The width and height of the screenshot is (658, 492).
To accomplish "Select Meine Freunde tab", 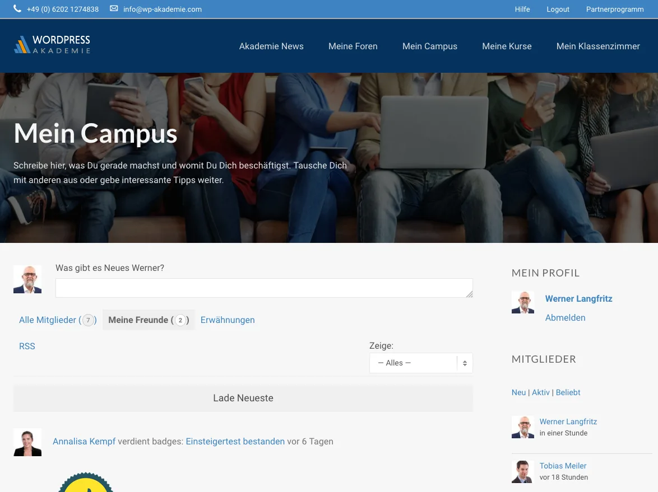I will point(149,320).
